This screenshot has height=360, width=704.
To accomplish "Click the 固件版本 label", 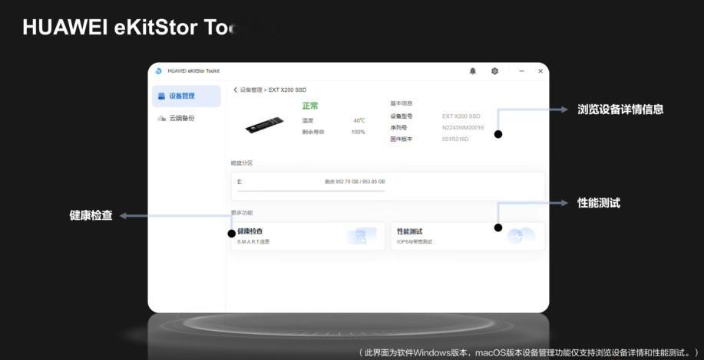I will click(x=402, y=139).
